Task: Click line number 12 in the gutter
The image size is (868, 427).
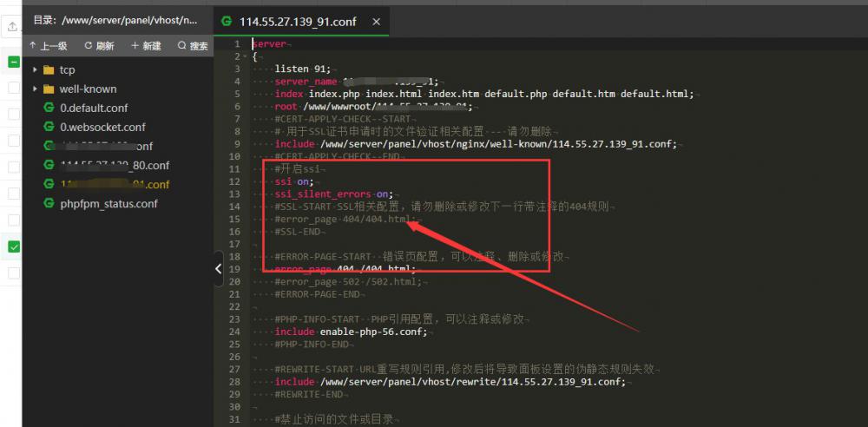Action: click(x=234, y=182)
